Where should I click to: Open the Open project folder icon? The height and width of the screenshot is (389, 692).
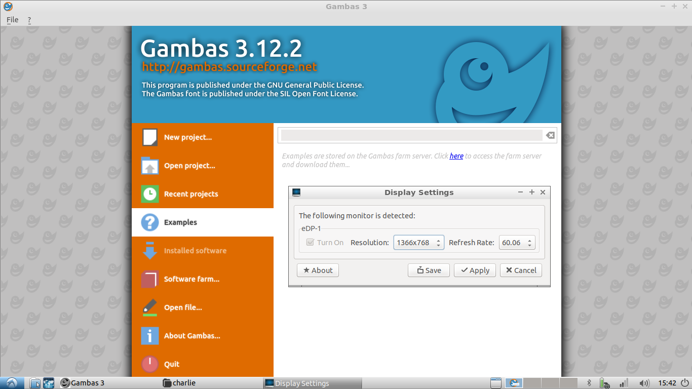(150, 166)
